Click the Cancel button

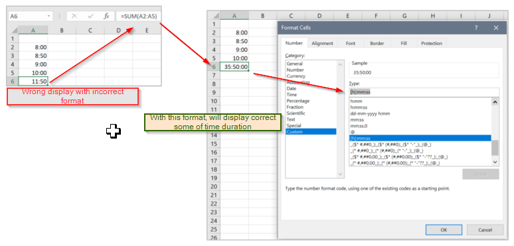click(x=485, y=229)
